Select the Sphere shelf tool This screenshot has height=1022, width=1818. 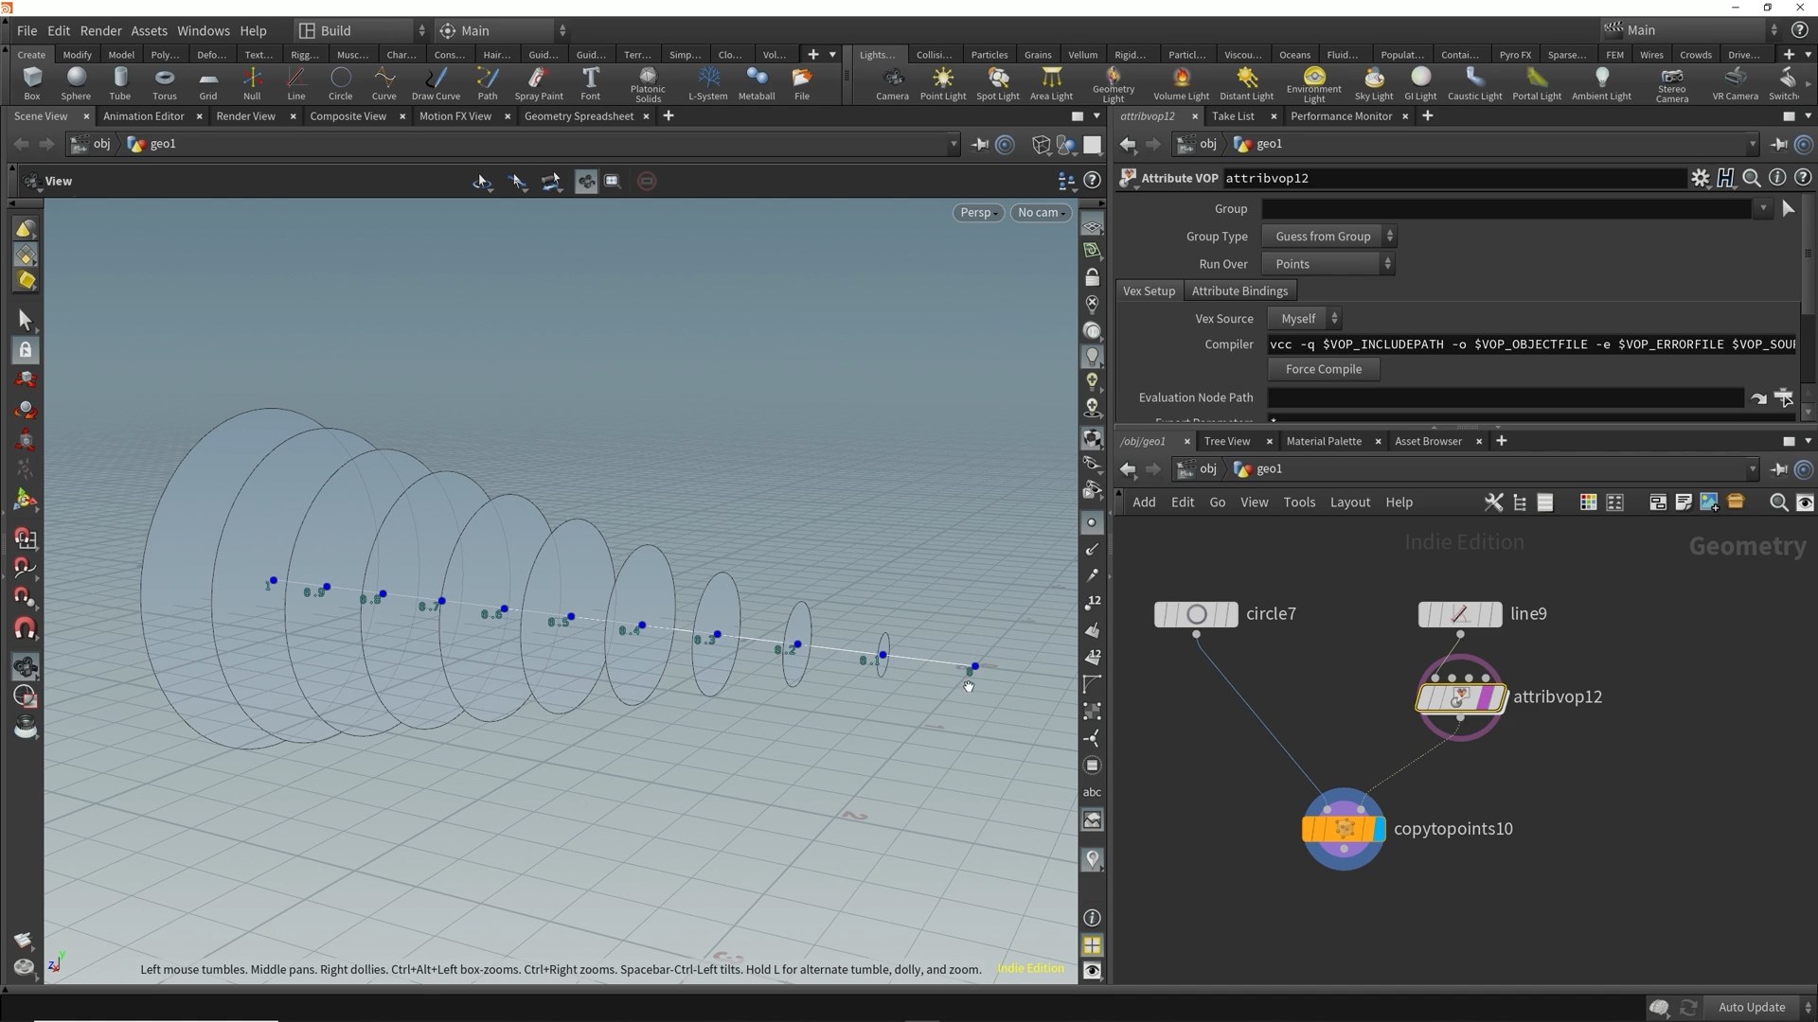pos(76,83)
